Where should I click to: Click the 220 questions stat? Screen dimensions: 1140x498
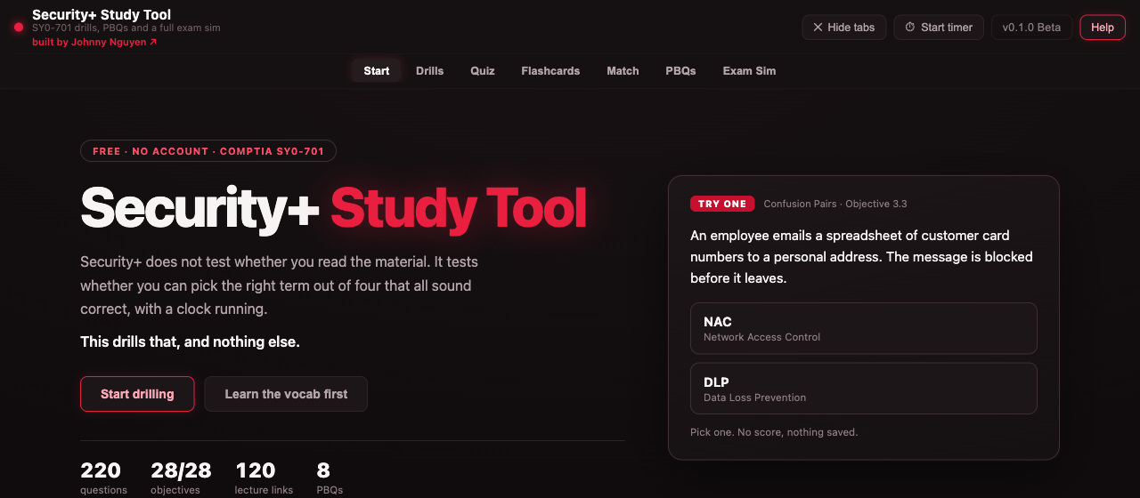[103, 478]
